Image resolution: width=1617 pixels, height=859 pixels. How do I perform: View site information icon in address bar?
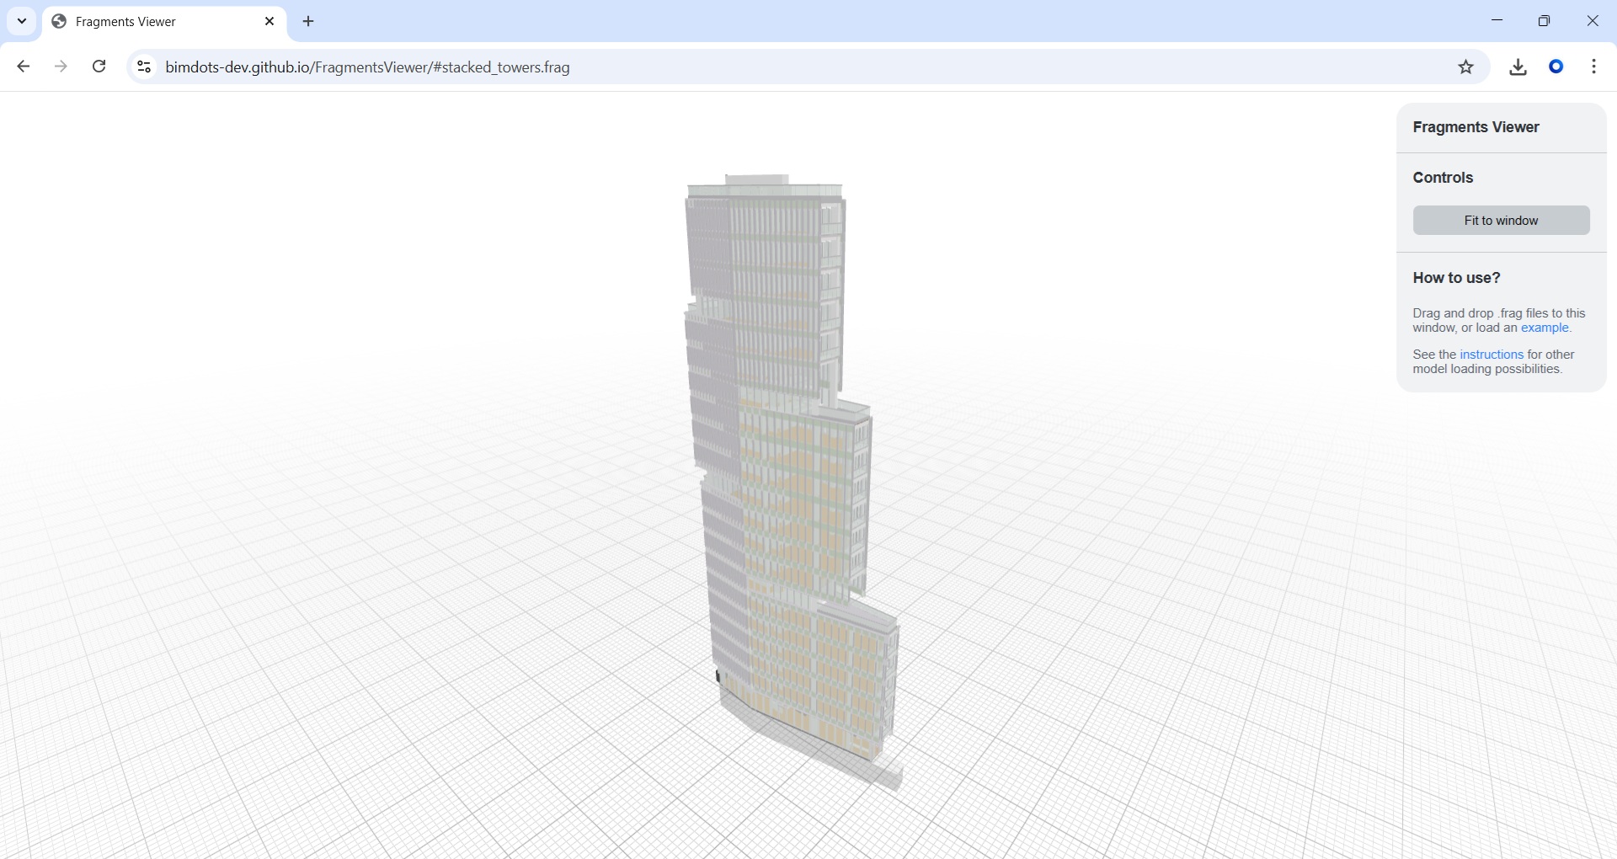[144, 67]
